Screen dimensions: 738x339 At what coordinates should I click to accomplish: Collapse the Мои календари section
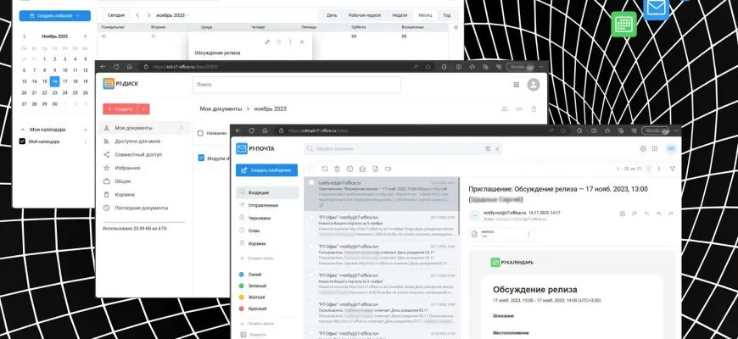(x=23, y=130)
